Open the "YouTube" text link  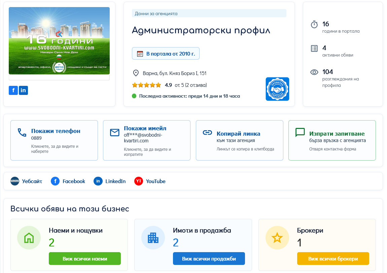pos(156,181)
